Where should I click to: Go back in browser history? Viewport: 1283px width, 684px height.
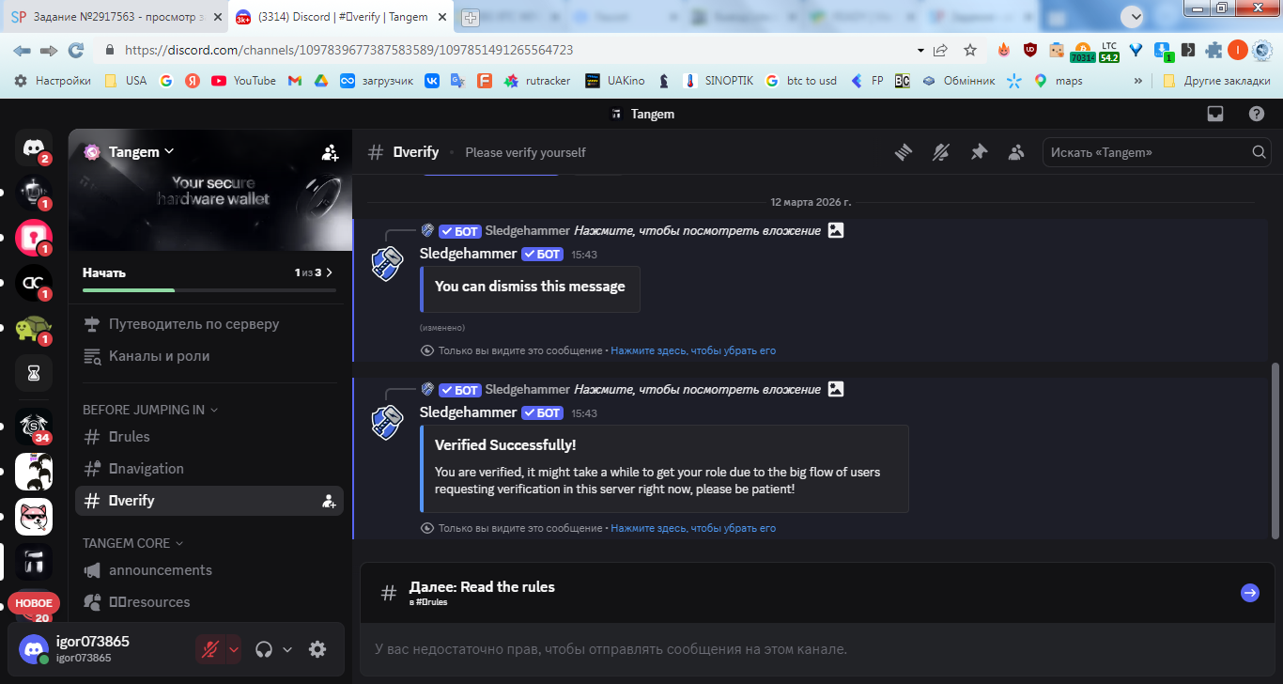[22, 50]
